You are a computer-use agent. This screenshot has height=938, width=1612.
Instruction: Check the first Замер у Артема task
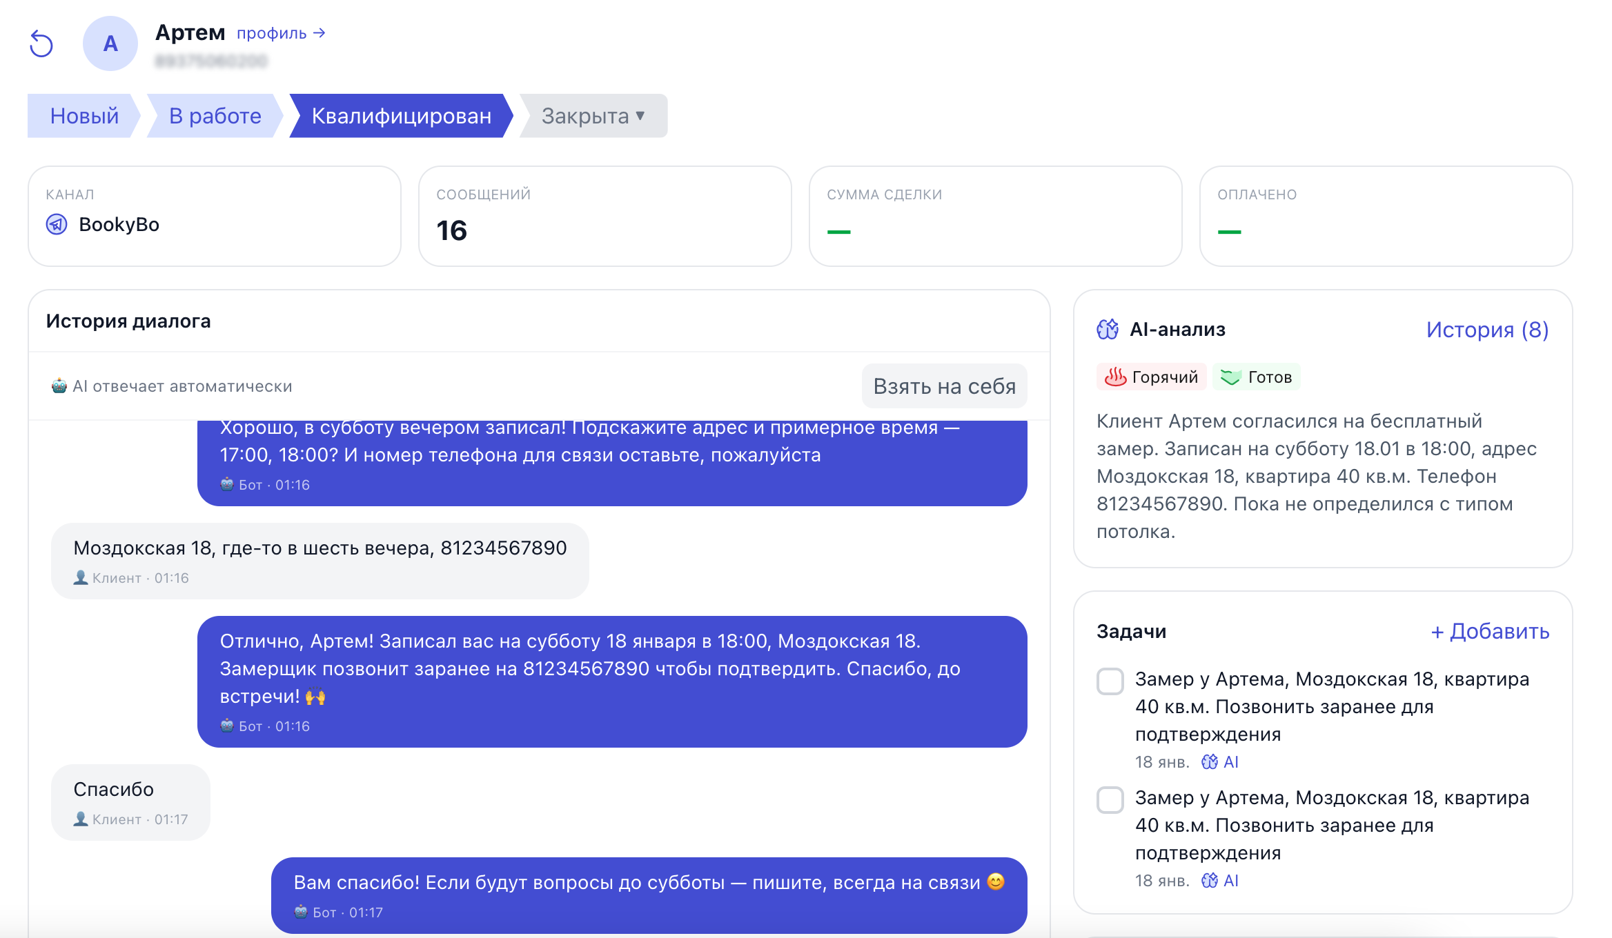1110,681
